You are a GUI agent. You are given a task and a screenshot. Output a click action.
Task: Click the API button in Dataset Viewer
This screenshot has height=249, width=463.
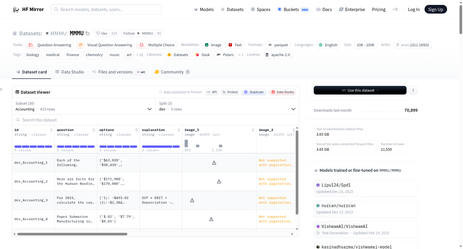(x=212, y=92)
